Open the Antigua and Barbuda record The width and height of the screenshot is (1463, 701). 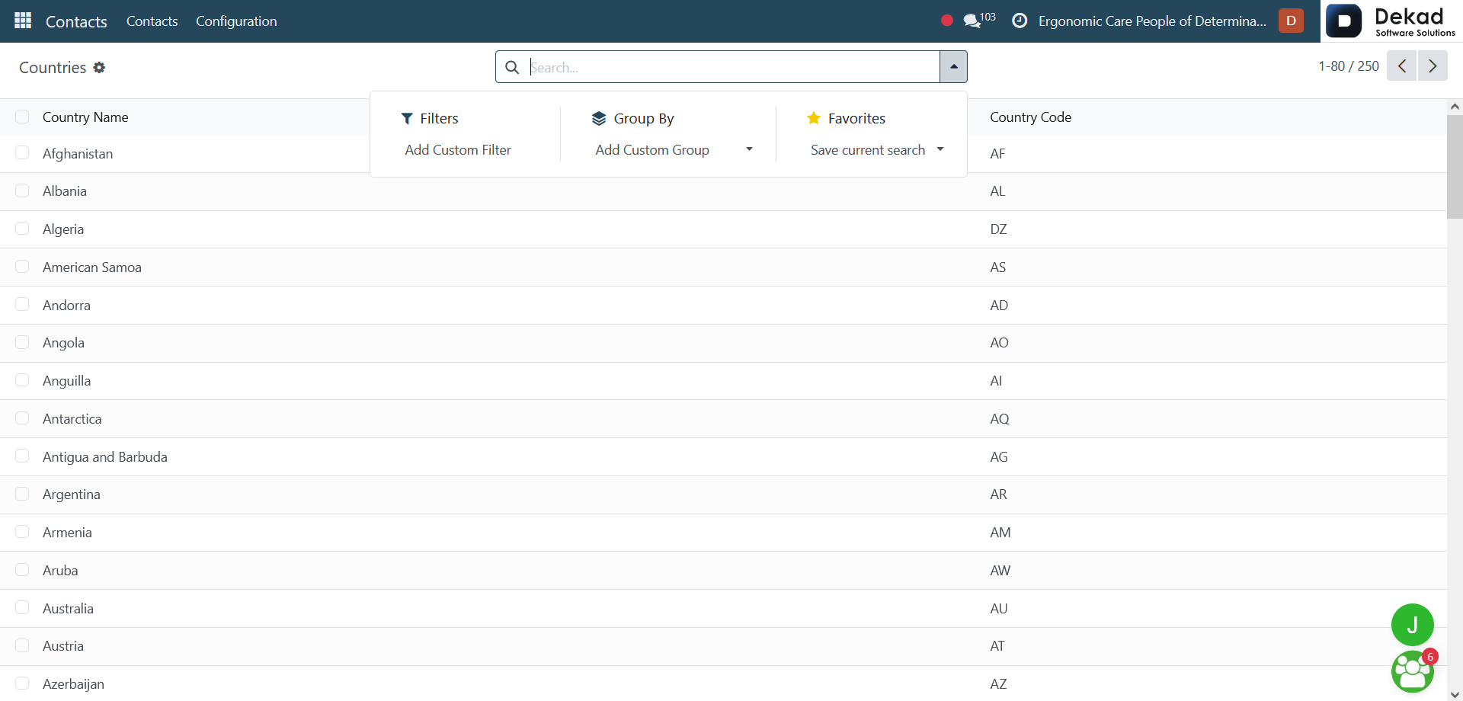(x=105, y=457)
